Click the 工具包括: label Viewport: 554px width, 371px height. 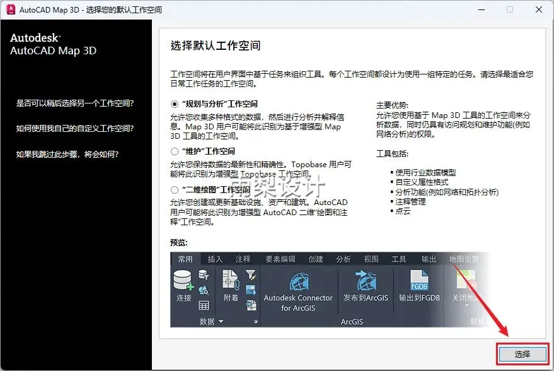(392, 153)
